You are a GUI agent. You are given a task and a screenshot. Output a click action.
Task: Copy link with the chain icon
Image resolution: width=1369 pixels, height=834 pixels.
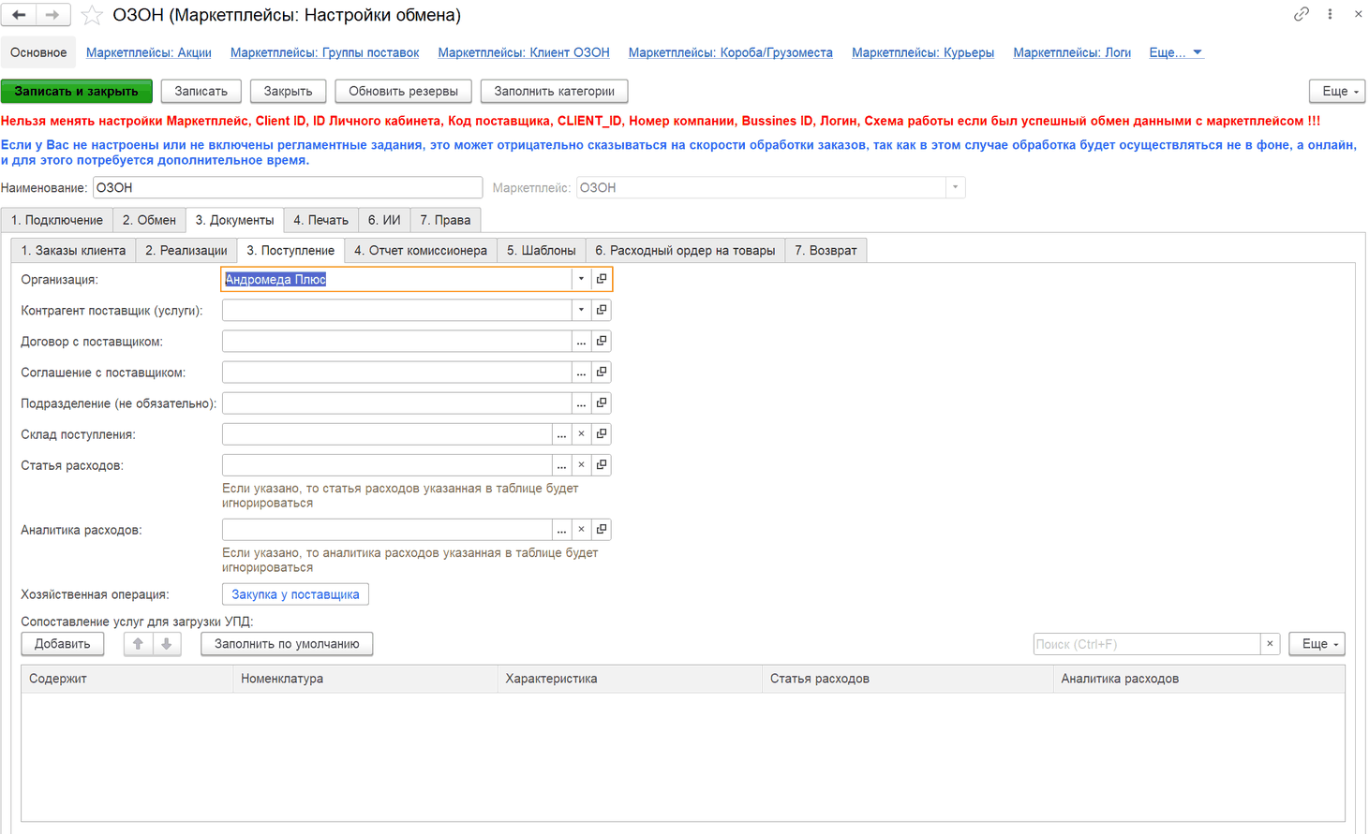click(x=1301, y=14)
